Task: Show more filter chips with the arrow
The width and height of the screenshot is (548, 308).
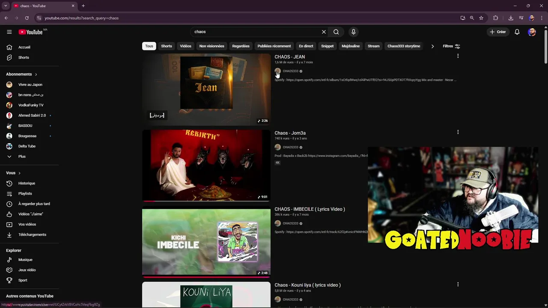Action: 432,46
